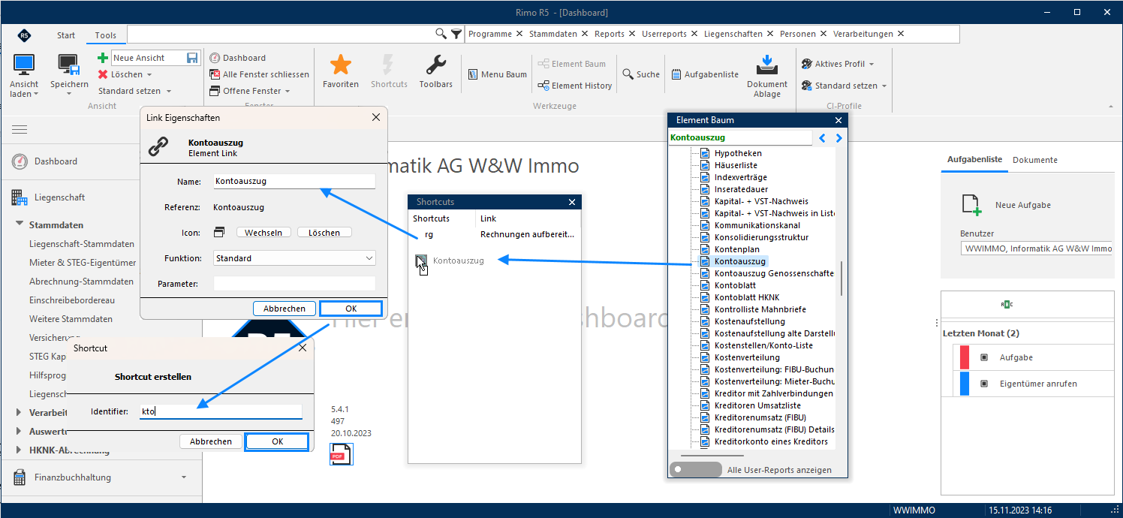1123x518 pixels.
Task: Go to next match in Element Baum
Action: tap(838, 138)
